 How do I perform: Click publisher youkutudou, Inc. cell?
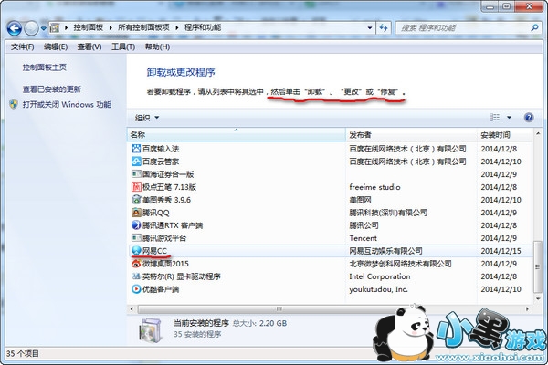point(378,289)
